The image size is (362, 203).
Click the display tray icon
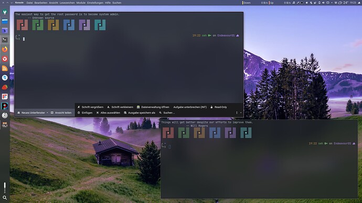click(x=327, y=3)
